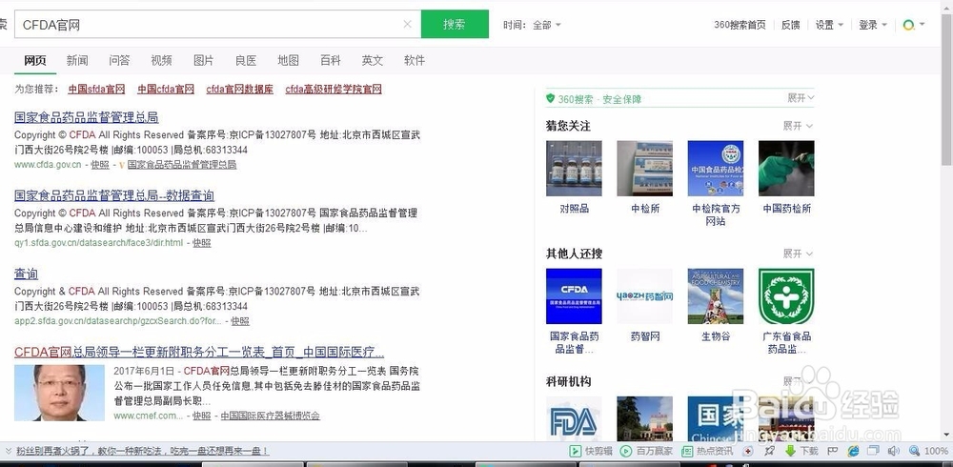Switch to the 百科 tab

coord(330,60)
